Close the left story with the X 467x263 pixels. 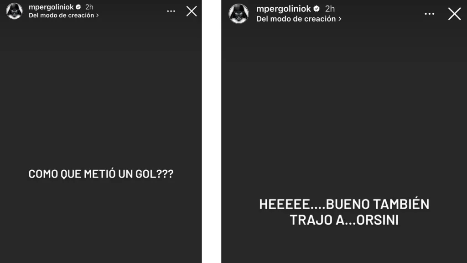[192, 11]
